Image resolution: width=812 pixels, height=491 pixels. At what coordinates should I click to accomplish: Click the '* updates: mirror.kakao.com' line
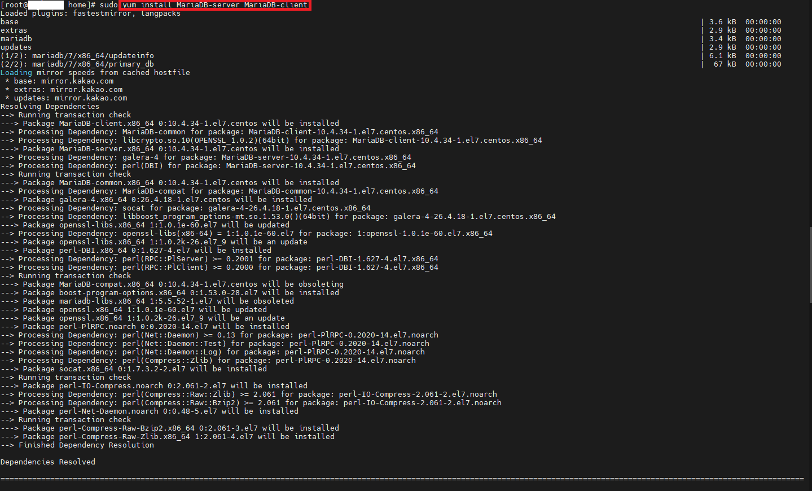click(x=66, y=98)
